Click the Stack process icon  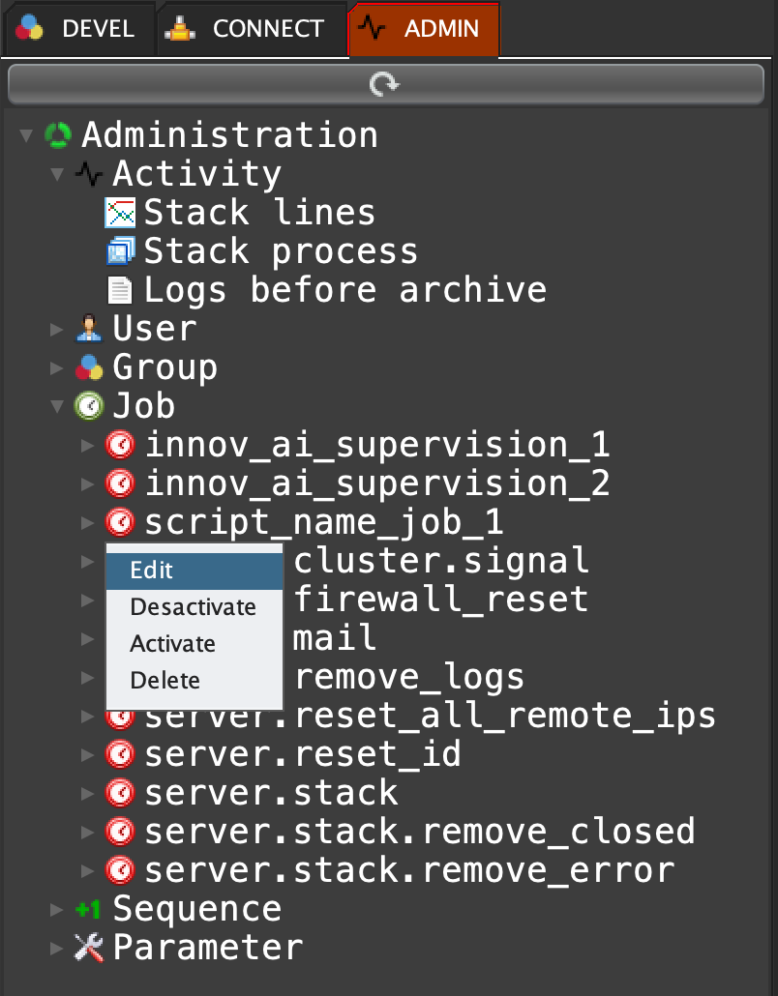(x=120, y=251)
